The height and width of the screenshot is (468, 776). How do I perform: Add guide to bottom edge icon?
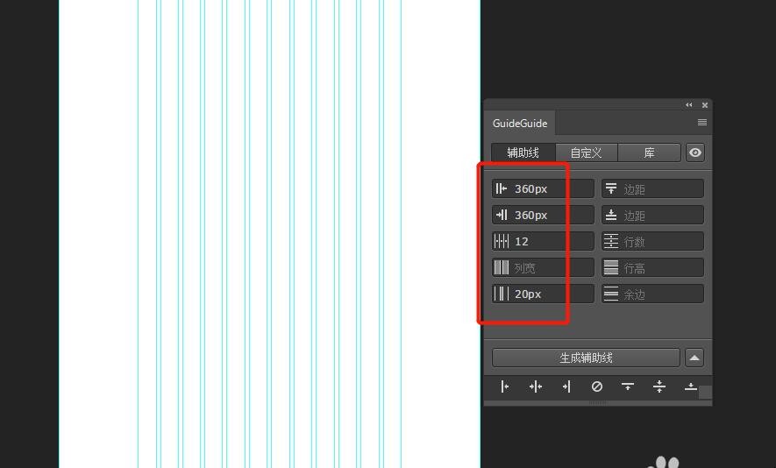click(x=690, y=386)
